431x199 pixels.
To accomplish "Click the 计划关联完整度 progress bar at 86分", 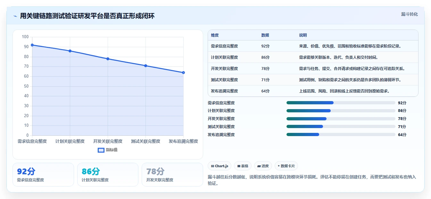I will (x=341, y=111).
